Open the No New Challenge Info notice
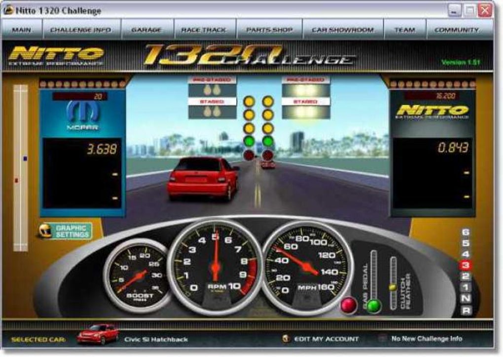Viewport: 503px width, 357px height. pos(427,338)
